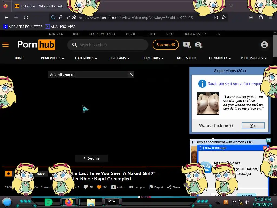Open the Save to Pocket icon
This screenshot has height=208, width=277.
coord(251,17)
